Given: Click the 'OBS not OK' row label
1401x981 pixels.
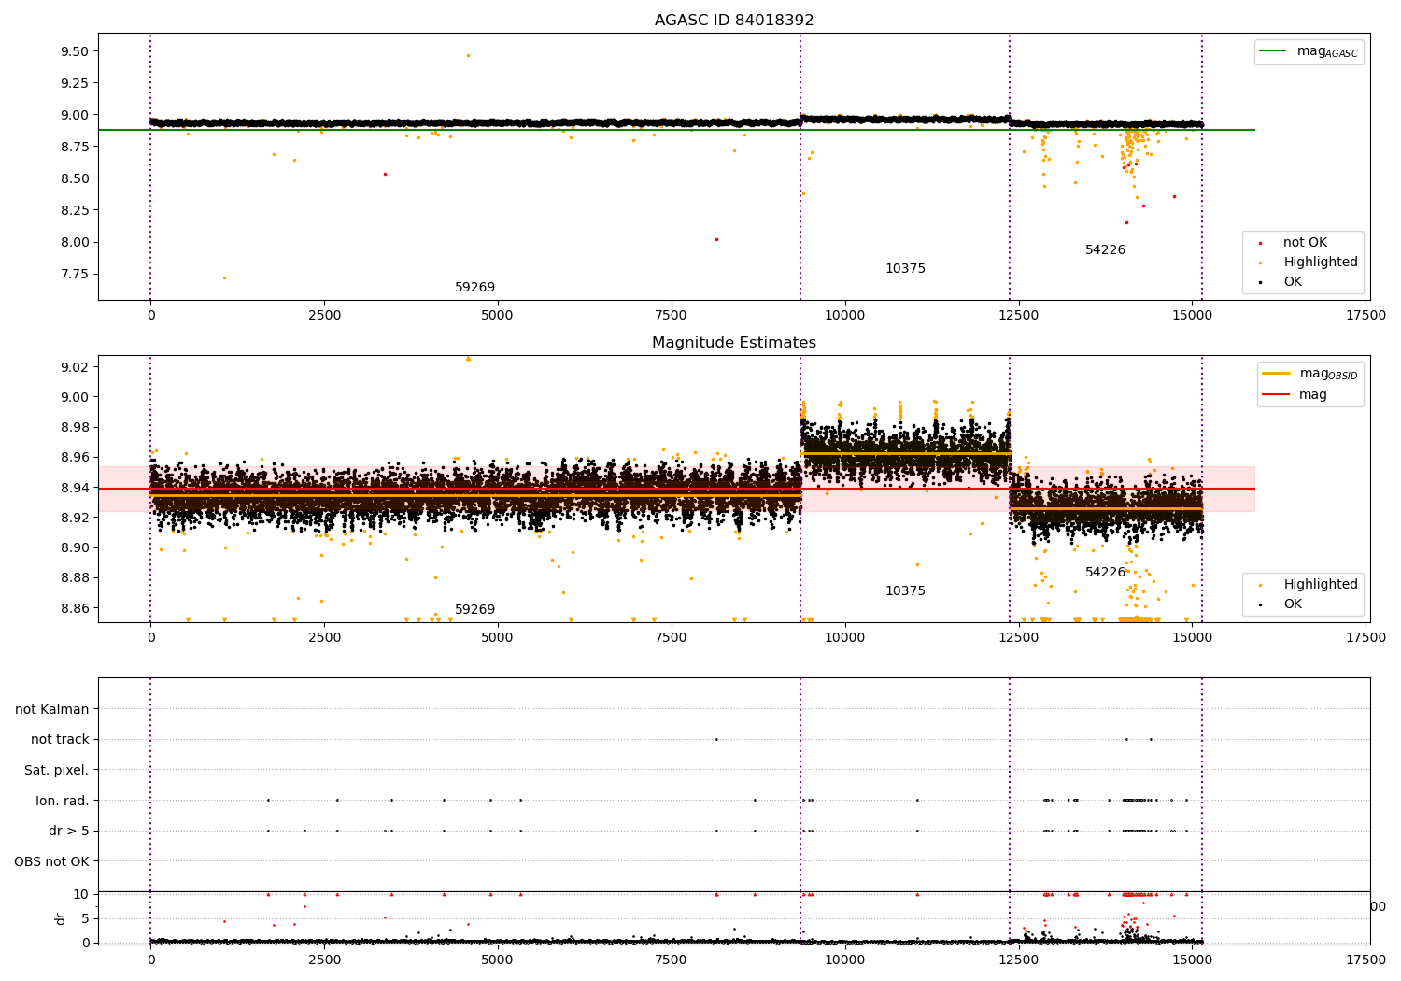Looking at the screenshot, I should coord(52,861).
